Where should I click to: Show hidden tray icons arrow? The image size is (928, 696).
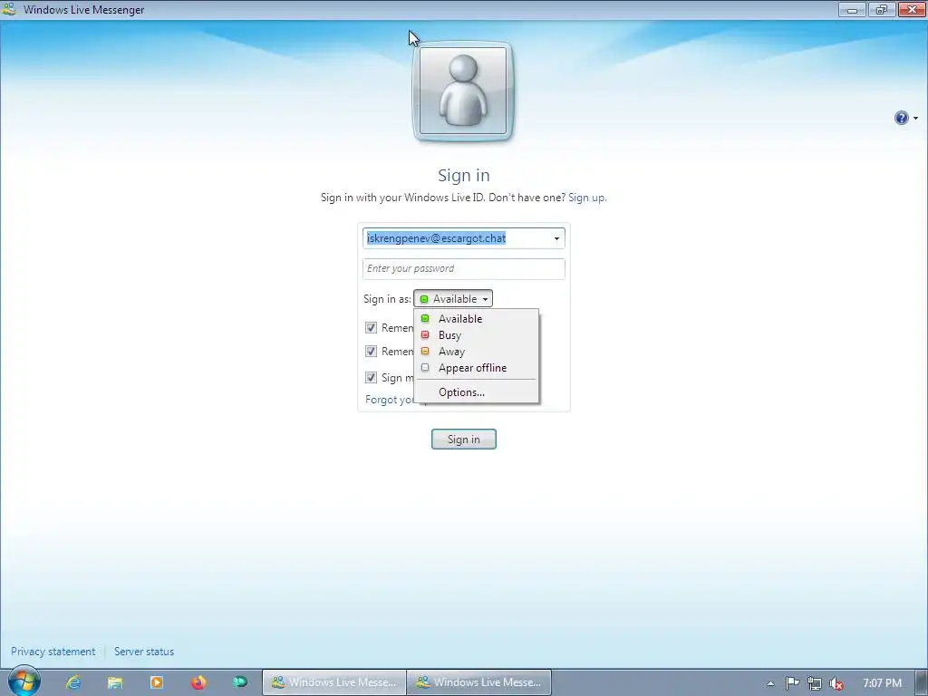click(x=770, y=683)
